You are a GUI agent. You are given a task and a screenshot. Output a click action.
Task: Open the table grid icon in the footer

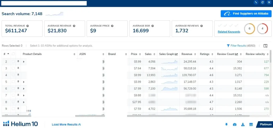click(251, 124)
